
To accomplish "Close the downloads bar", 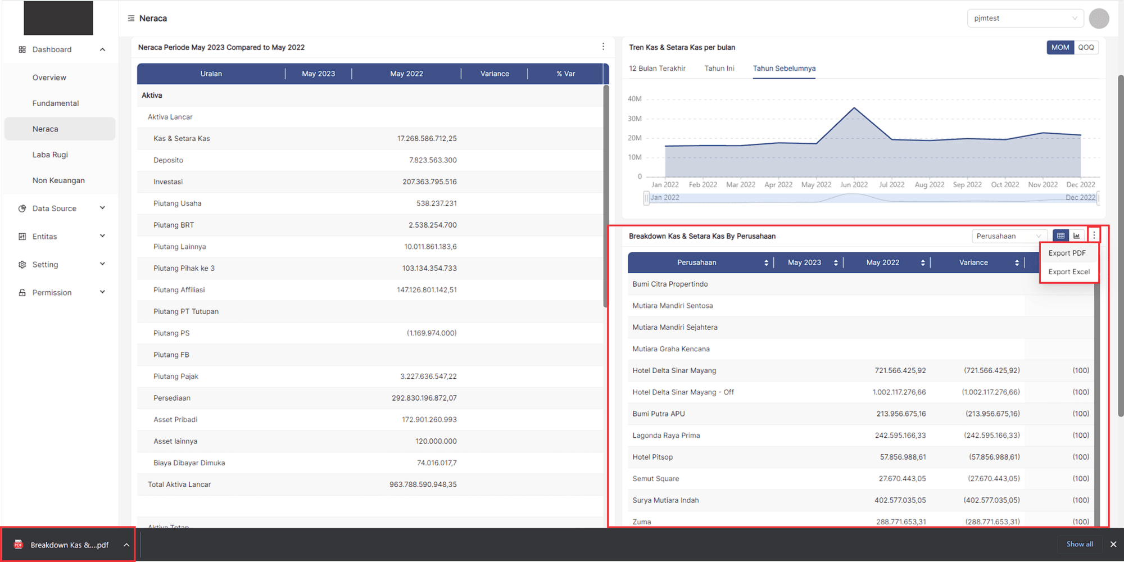I will point(1113,544).
